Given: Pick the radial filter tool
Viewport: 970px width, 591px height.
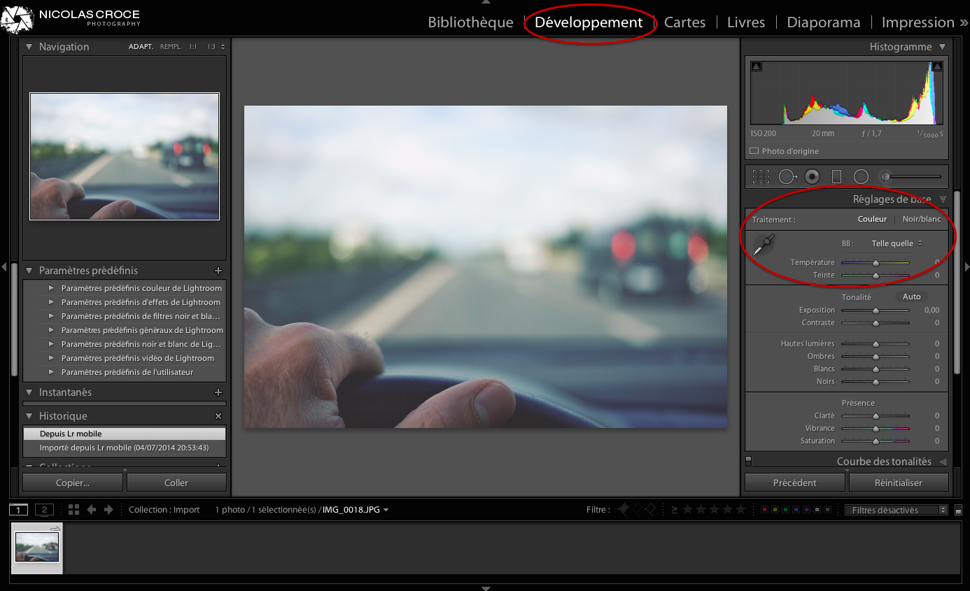Looking at the screenshot, I should pyautogui.click(x=861, y=176).
